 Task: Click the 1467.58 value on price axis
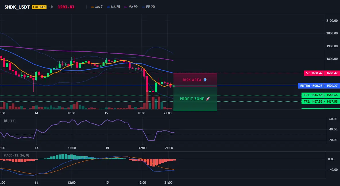tap(332, 101)
